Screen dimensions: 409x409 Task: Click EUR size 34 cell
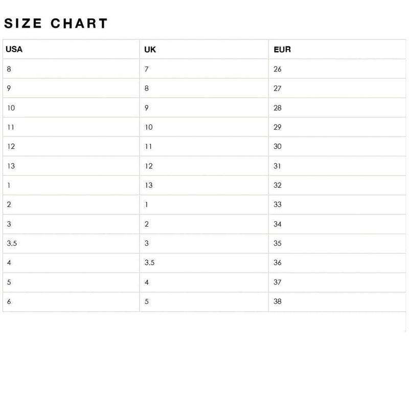278,224
